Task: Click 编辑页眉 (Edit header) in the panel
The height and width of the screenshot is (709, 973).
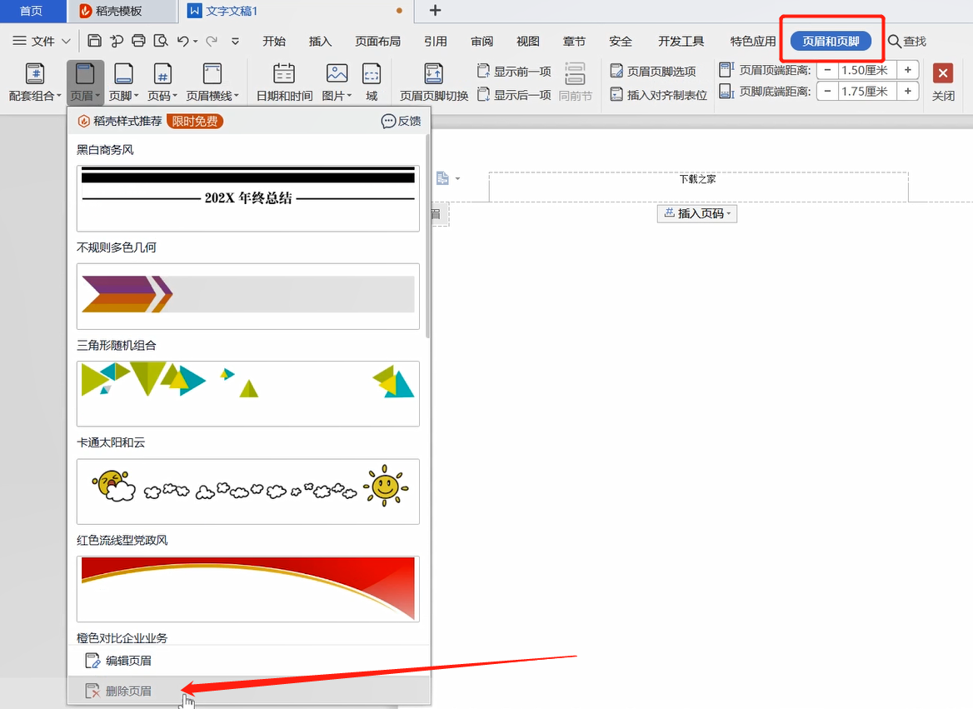Action: pyautogui.click(x=128, y=661)
